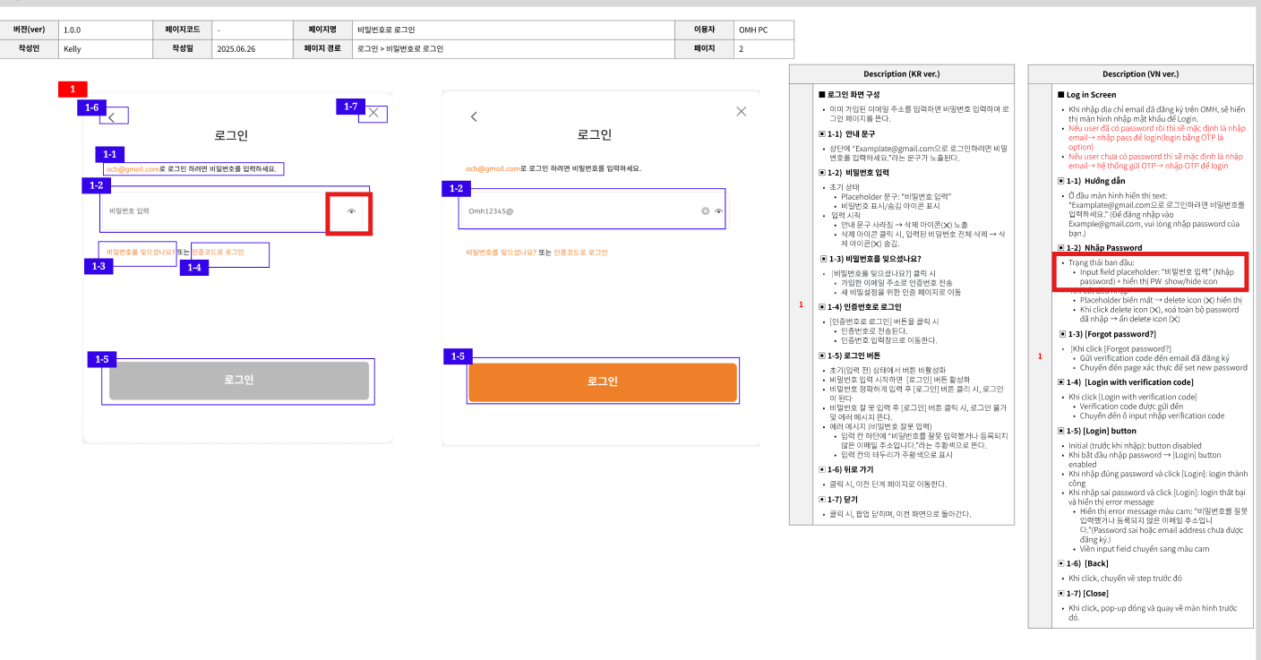Click the 로그인 title in the left mockup

click(x=231, y=136)
